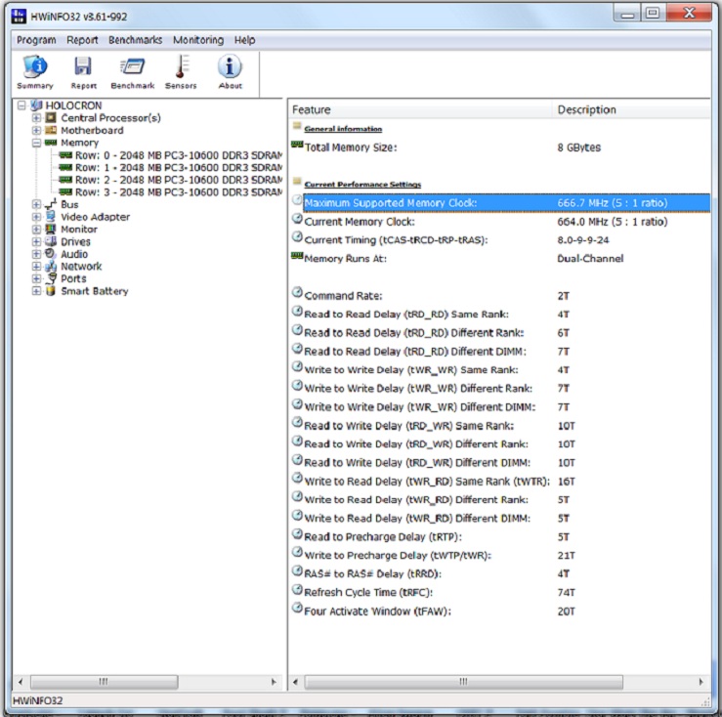Expand the Network node
Image resolution: width=722 pixels, height=717 pixels.
coord(36,266)
